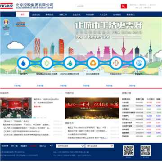Open the brown knot planning icon

(x=116, y=63)
